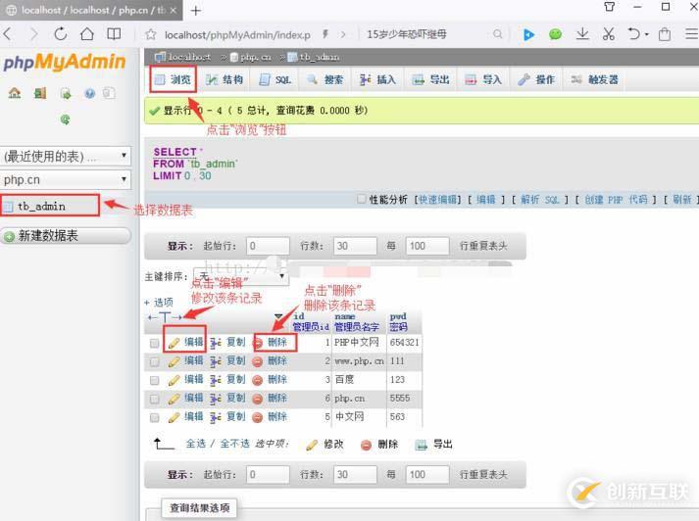Click the search magnifier in search box
The image size is (699, 521).
pyautogui.click(x=497, y=34)
